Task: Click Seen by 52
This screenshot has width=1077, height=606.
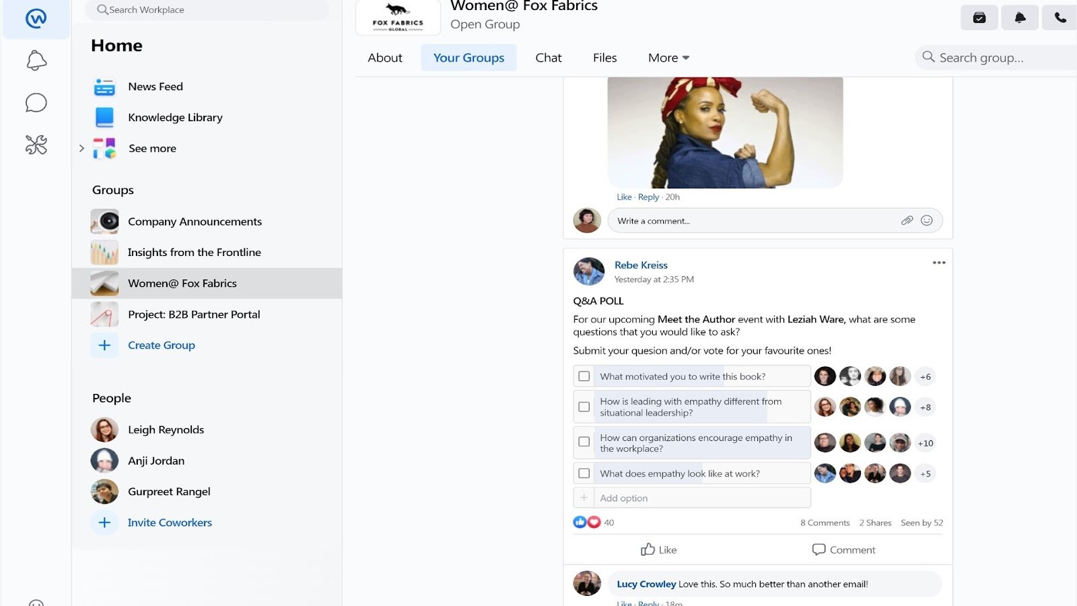Action: [922, 523]
